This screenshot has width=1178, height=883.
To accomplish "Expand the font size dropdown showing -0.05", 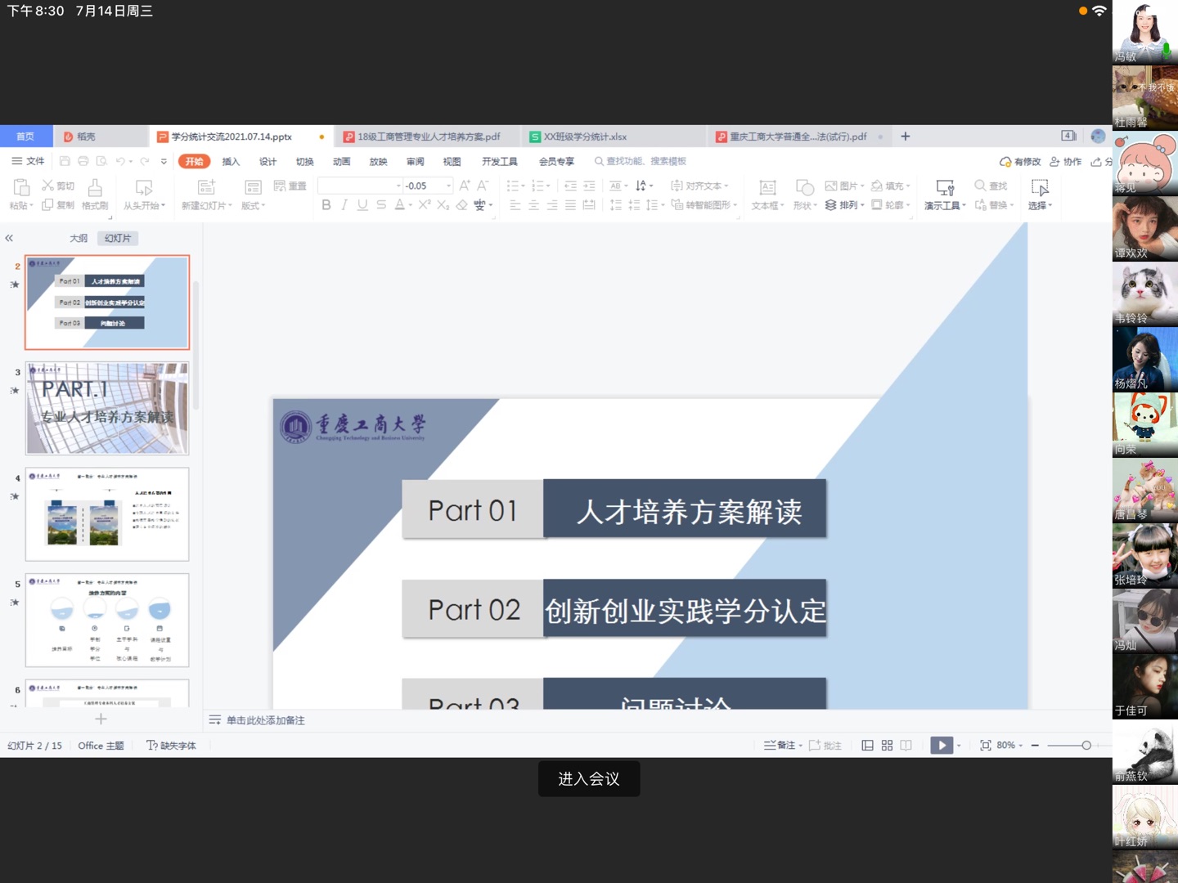I will [x=449, y=186].
